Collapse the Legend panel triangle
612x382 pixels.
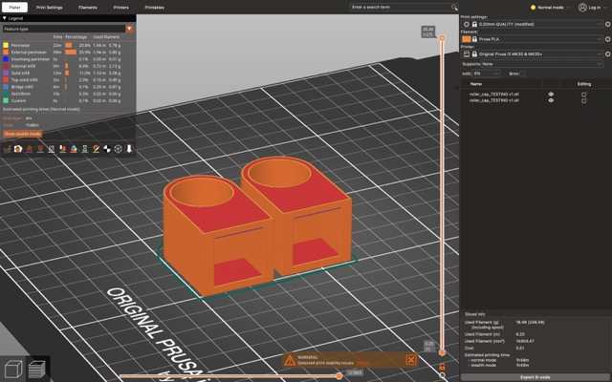point(4,18)
